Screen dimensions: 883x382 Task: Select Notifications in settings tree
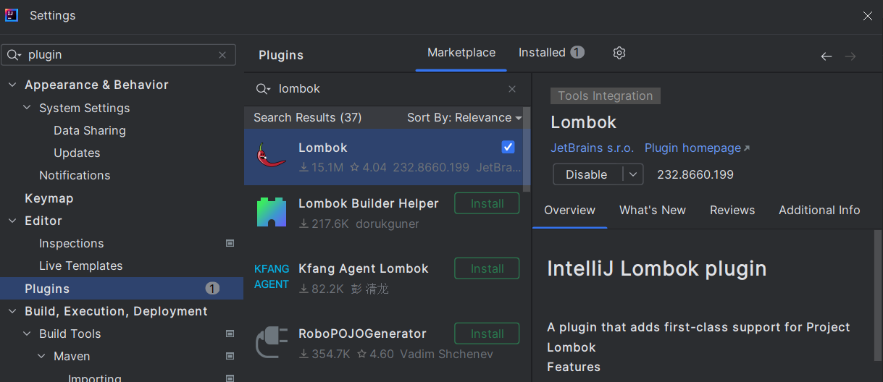point(75,175)
